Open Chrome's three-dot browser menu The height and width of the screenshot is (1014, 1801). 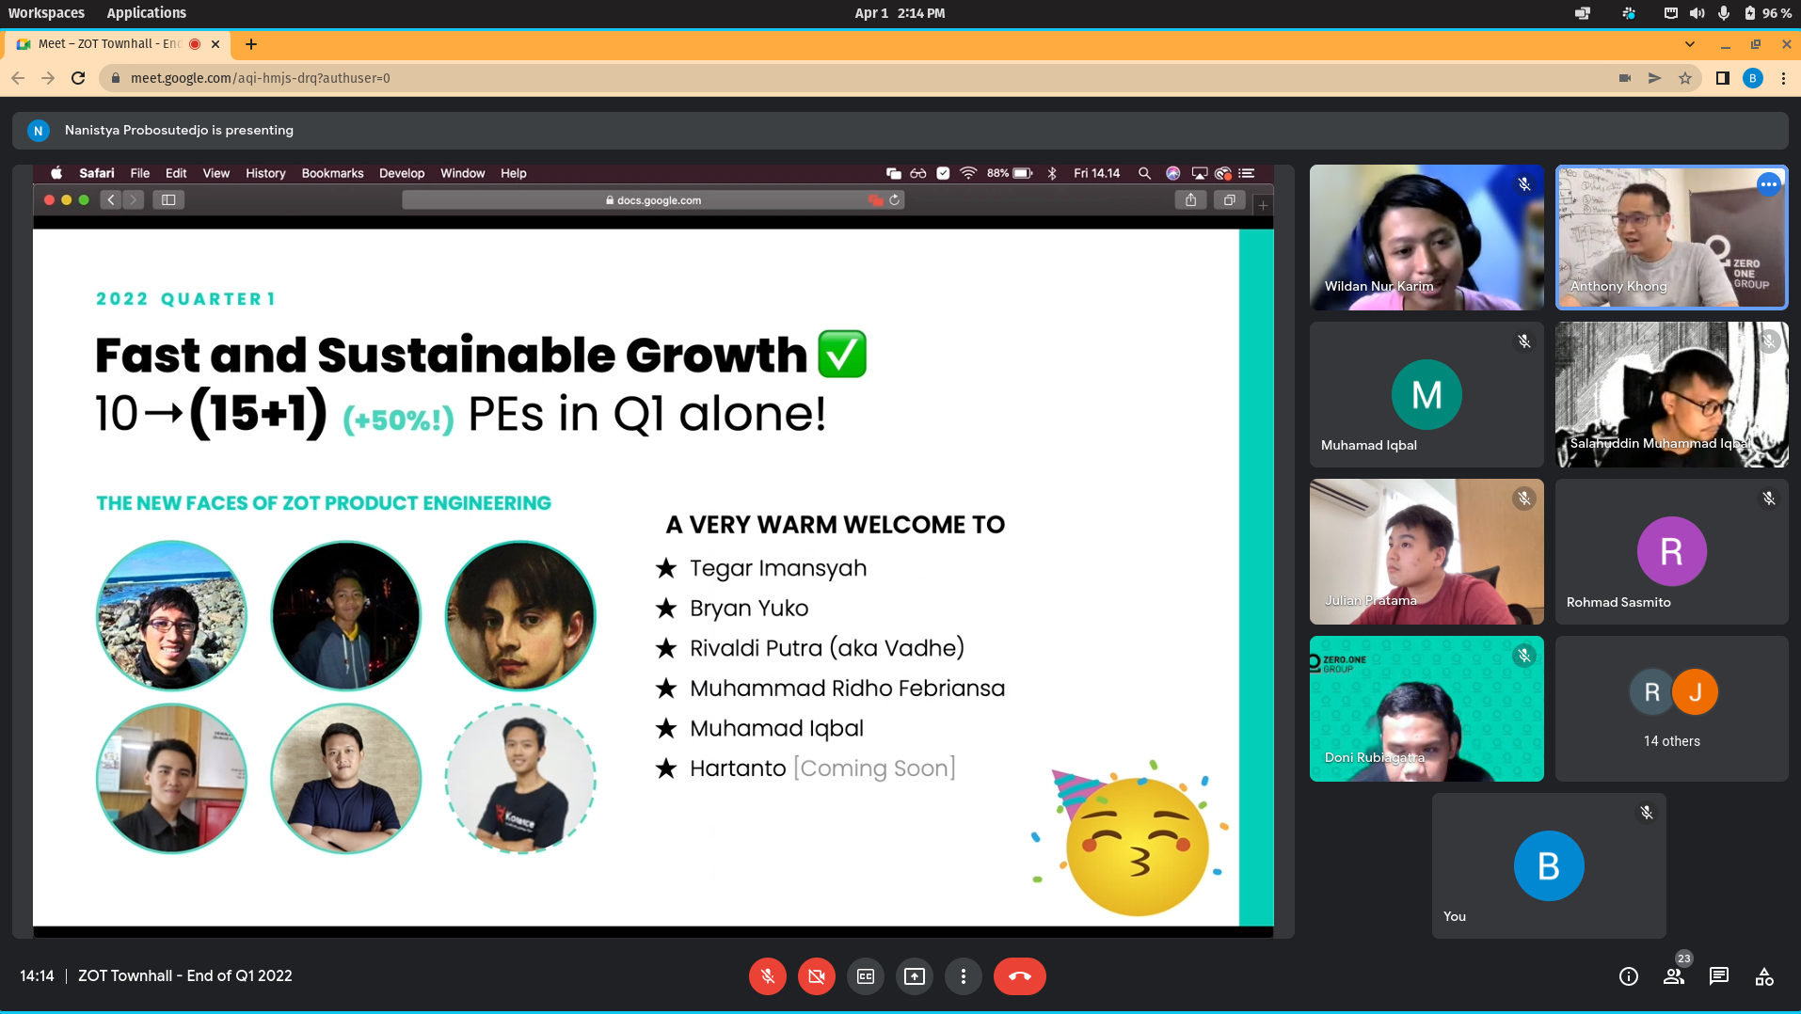(1783, 78)
